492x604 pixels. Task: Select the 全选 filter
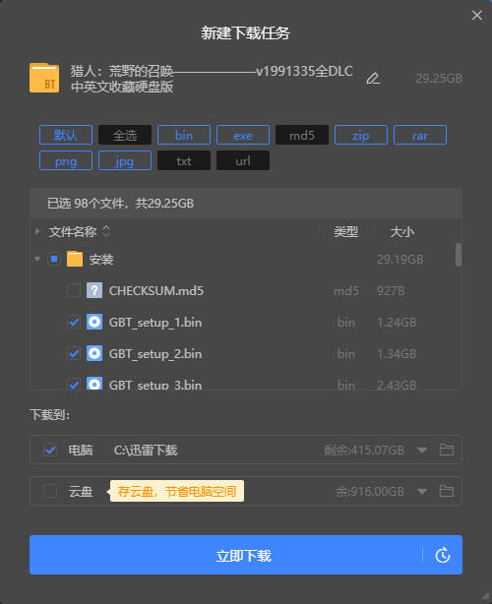coord(125,135)
